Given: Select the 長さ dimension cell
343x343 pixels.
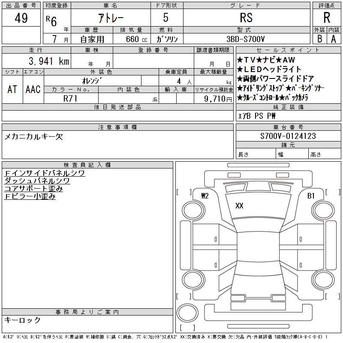Looking at the screenshot, I should 256,153.
